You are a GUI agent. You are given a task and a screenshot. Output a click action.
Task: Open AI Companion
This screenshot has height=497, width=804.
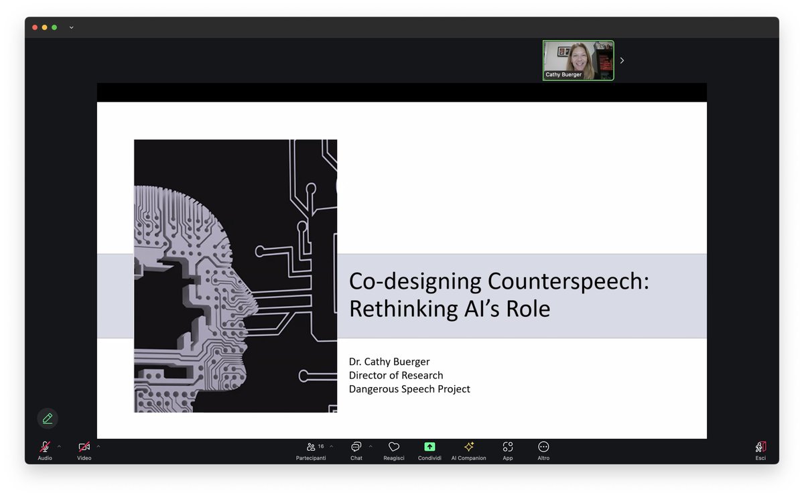coord(468,450)
